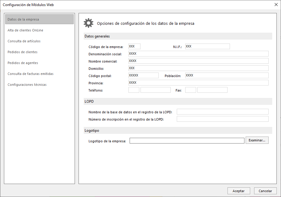
Task: Close the Configuración de Módulos Web dialog
Action: pos(276,5)
